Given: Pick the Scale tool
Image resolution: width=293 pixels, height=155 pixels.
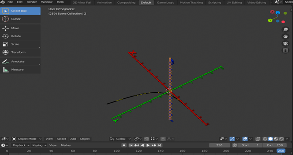Looking at the screenshot, I should [15, 44].
